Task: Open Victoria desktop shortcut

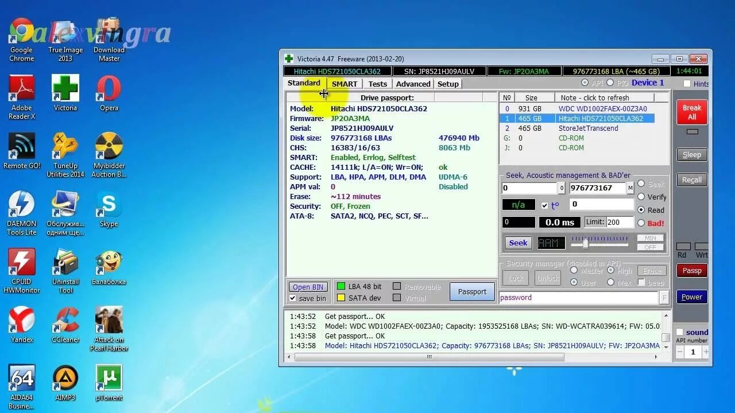Action: pos(65,93)
